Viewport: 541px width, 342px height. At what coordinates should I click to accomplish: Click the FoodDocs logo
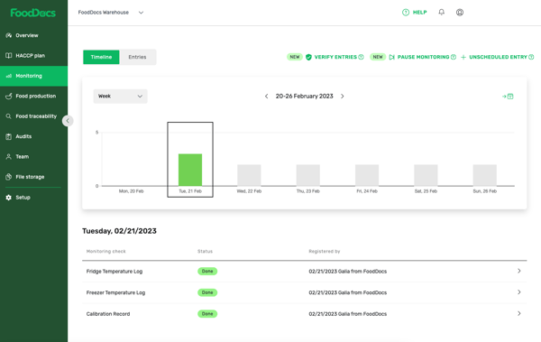(x=32, y=13)
